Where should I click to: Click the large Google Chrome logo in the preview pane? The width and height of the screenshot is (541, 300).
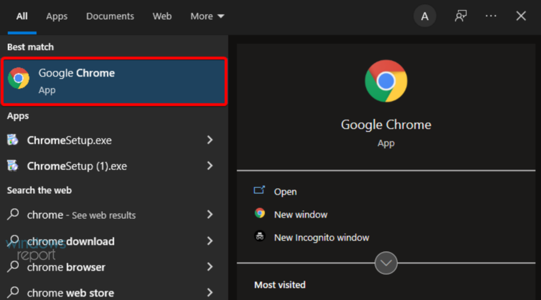click(x=386, y=81)
